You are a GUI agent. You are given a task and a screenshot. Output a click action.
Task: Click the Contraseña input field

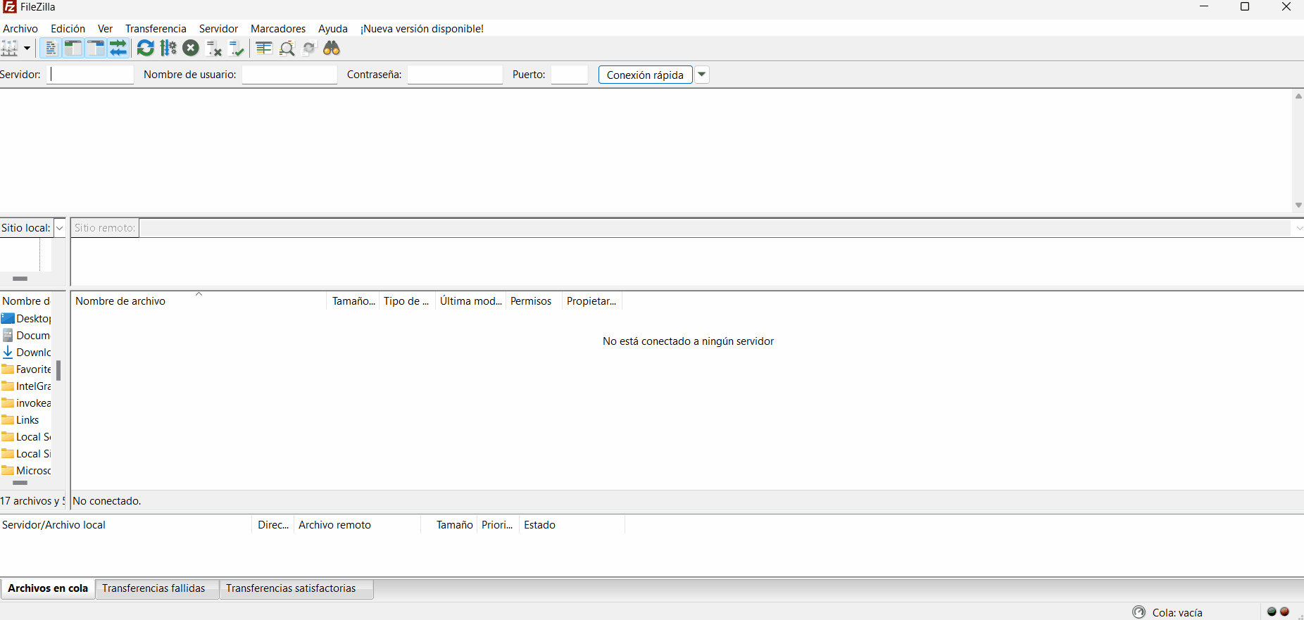[455, 75]
